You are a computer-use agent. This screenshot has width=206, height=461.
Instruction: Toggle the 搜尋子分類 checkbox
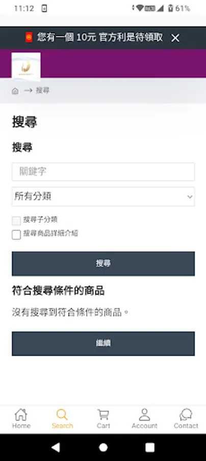coord(16,221)
